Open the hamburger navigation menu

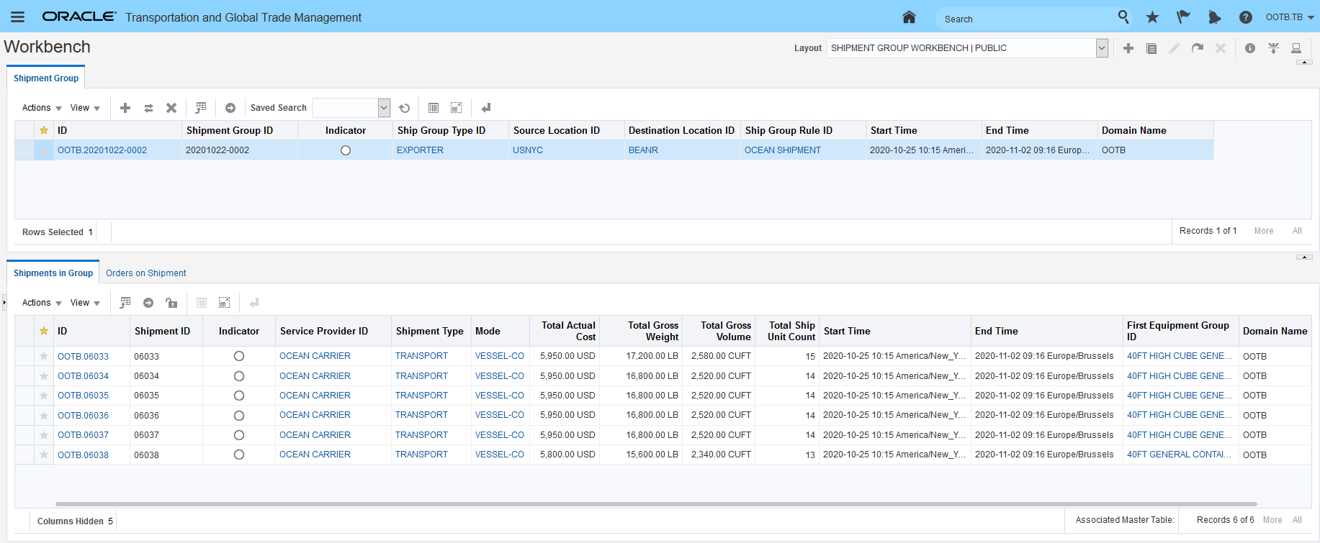[17, 17]
